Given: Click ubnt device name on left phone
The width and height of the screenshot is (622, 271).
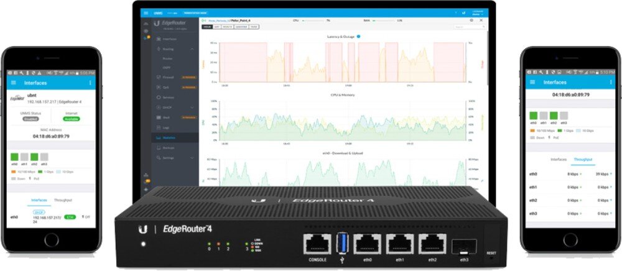Looking at the screenshot, I should pyautogui.click(x=32, y=96).
